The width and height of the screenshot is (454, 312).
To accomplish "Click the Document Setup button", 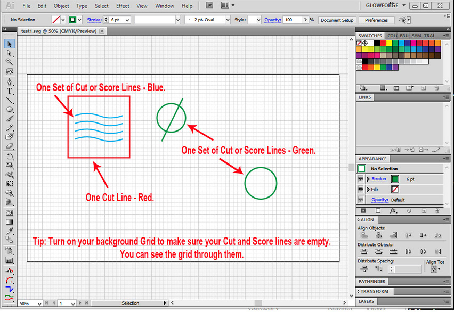I will (337, 19).
